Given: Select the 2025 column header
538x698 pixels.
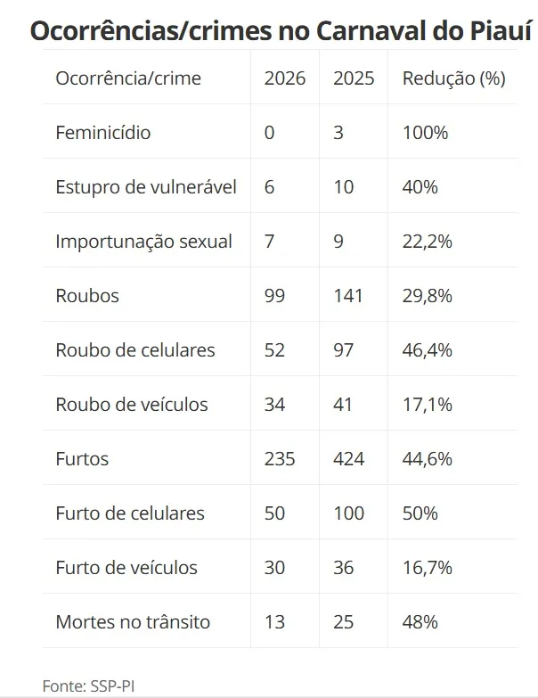Looking at the screenshot, I should coord(354,78).
